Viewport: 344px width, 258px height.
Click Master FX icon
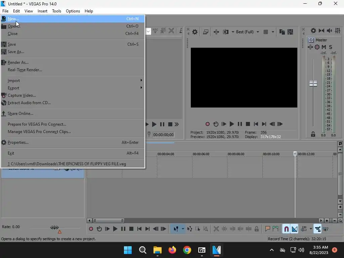pyautogui.click(x=310, y=47)
